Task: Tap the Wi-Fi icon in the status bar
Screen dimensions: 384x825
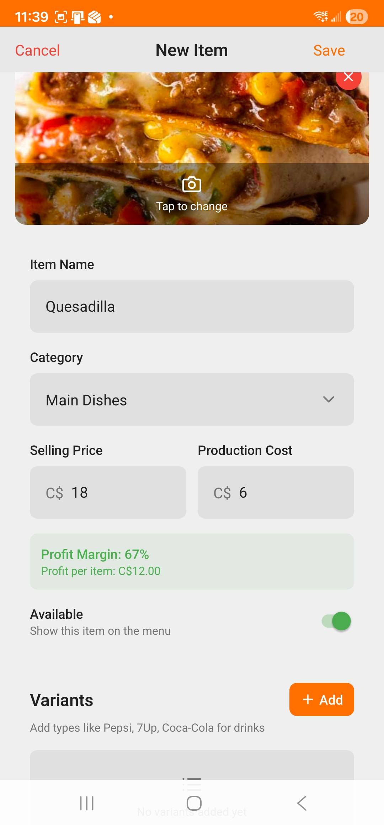Action: (320, 16)
